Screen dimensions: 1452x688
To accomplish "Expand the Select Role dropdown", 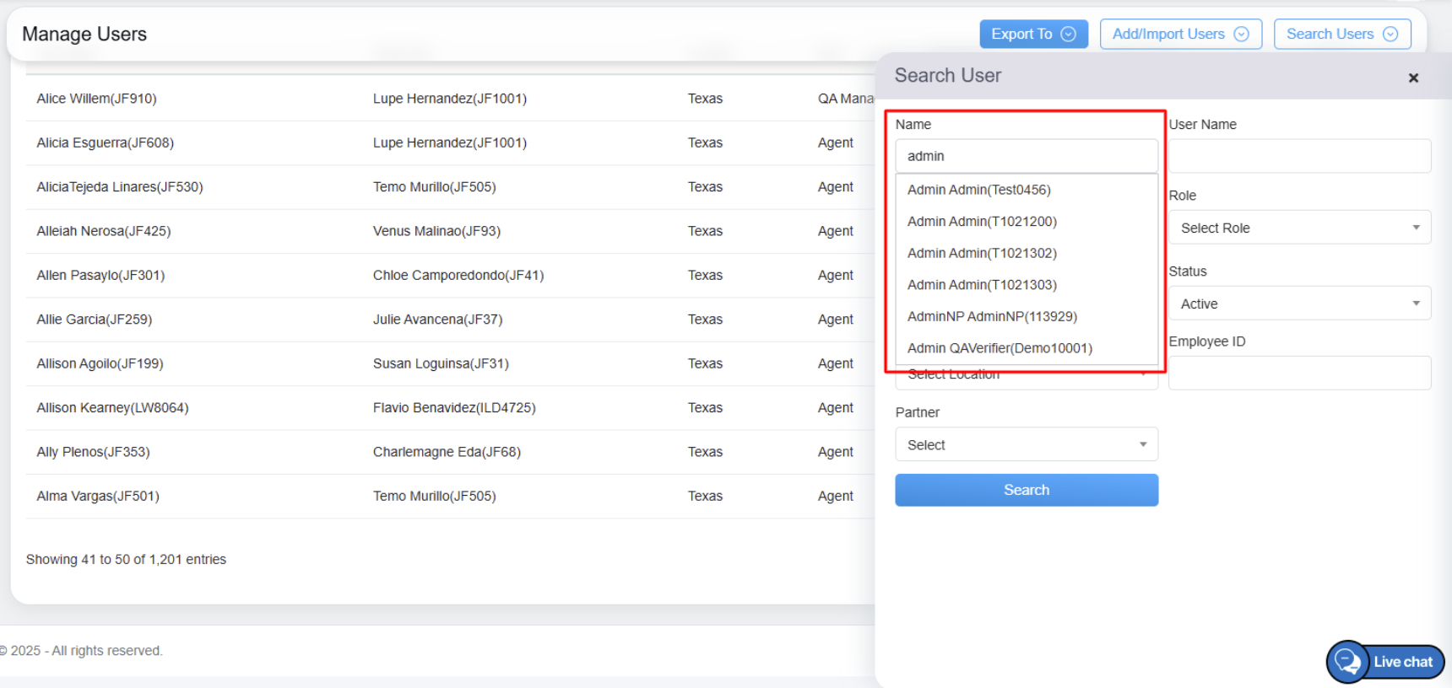I will point(1299,228).
